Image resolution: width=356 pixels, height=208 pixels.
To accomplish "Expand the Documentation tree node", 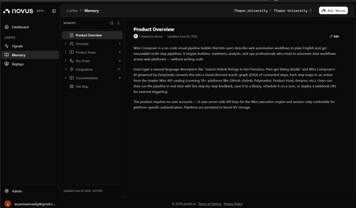I will pos(66,78).
